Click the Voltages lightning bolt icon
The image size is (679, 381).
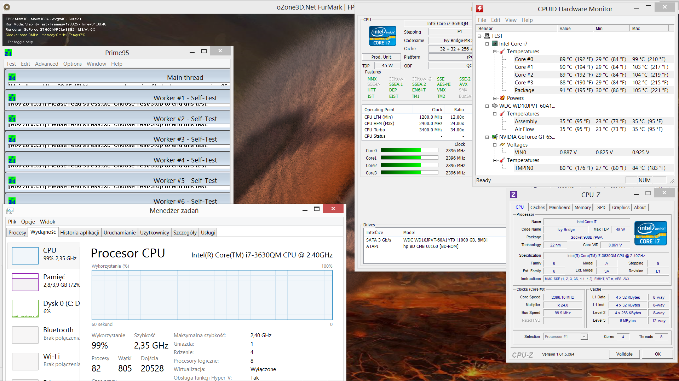pos(502,145)
